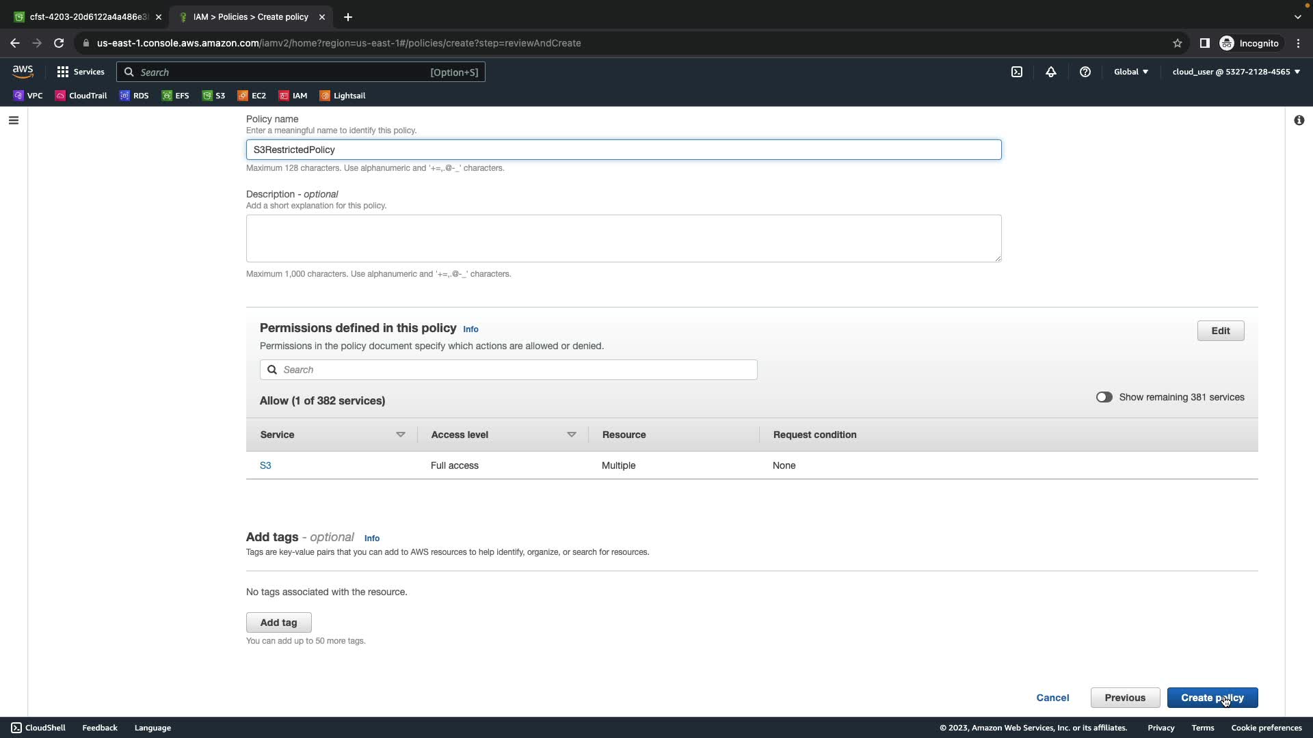Open the Services grid menu
This screenshot has width=1313, height=738.
pyautogui.click(x=80, y=72)
